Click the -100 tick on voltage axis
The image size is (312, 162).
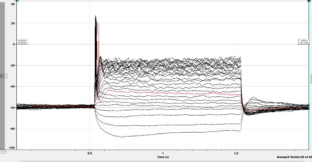pyautogui.click(x=12, y=148)
